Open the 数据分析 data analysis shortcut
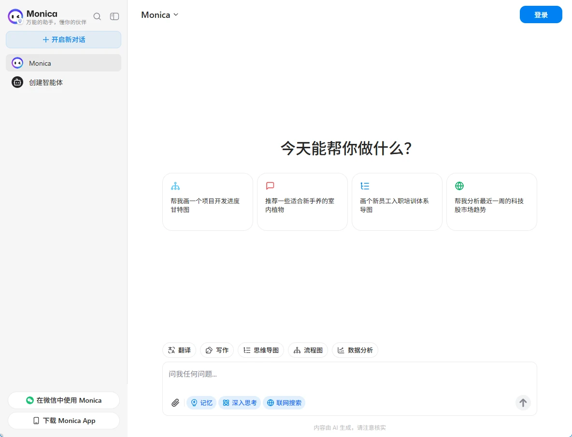Screen dimensions: 572x437 click(x=355, y=350)
